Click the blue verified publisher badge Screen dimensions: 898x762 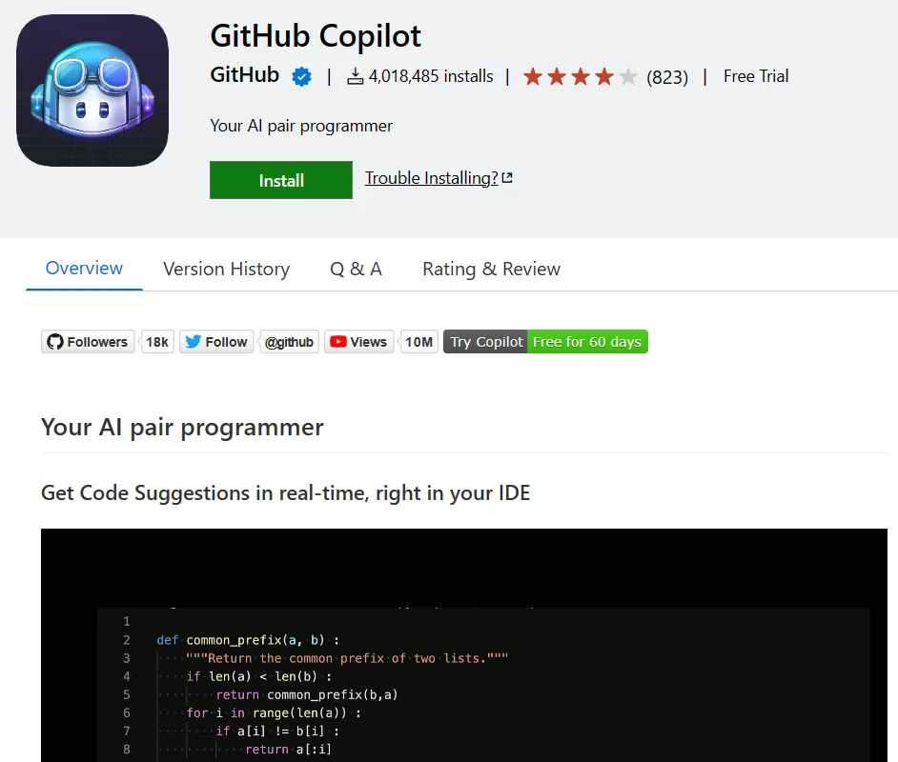click(301, 76)
